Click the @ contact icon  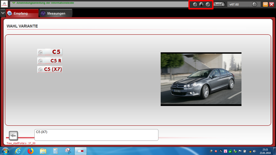tap(208, 4)
